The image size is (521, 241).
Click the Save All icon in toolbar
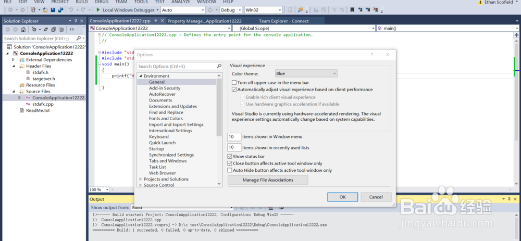[x=60, y=10]
